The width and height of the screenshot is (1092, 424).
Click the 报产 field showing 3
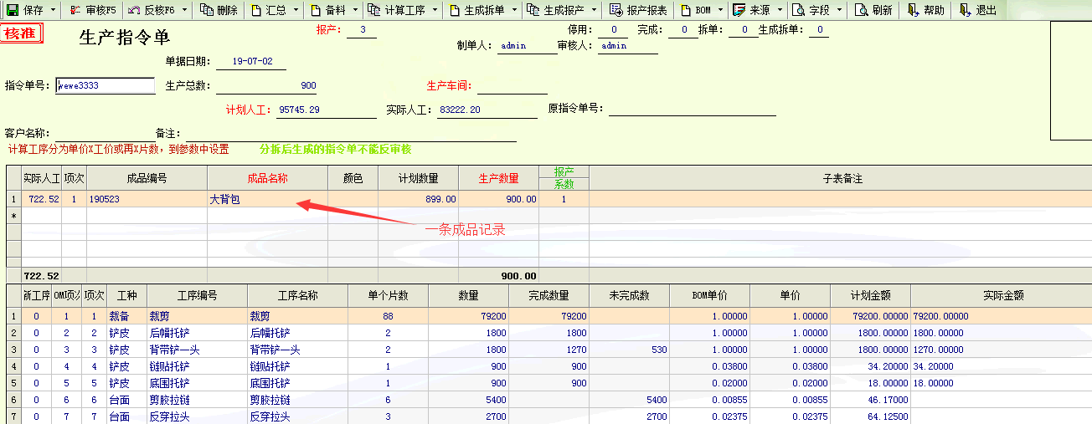click(362, 30)
